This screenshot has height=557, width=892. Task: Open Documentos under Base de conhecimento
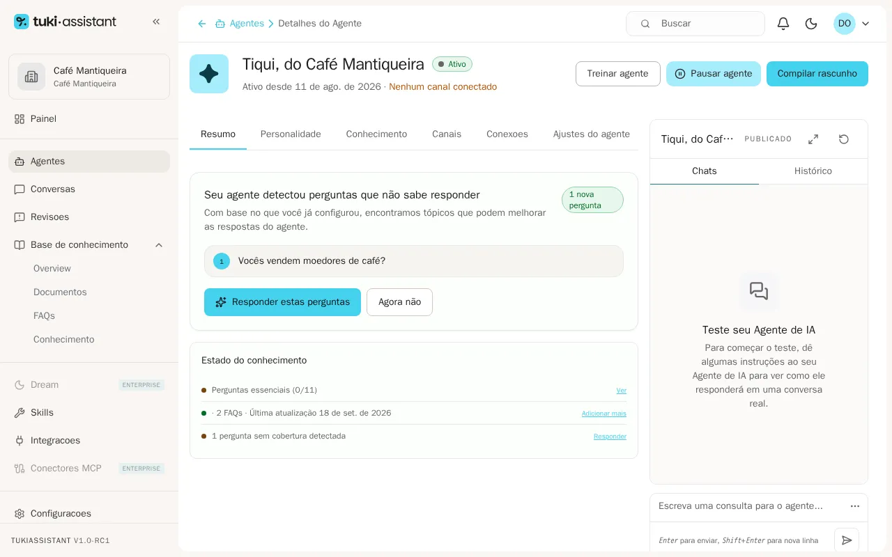(x=60, y=292)
